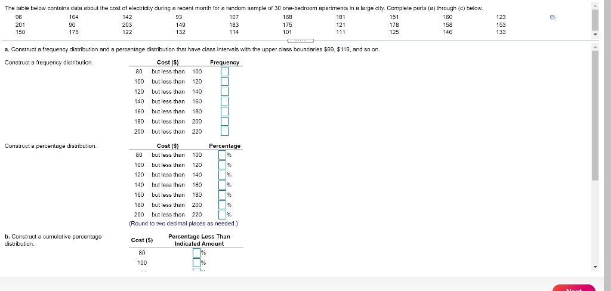This screenshot has width=611, height=291.
Task: Click data value 158 in table
Action: tap(448, 24)
